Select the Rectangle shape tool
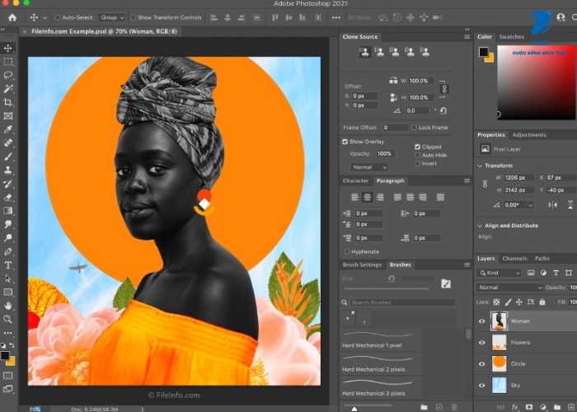Image resolution: width=577 pixels, height=412 pixels. coord(7,292)
